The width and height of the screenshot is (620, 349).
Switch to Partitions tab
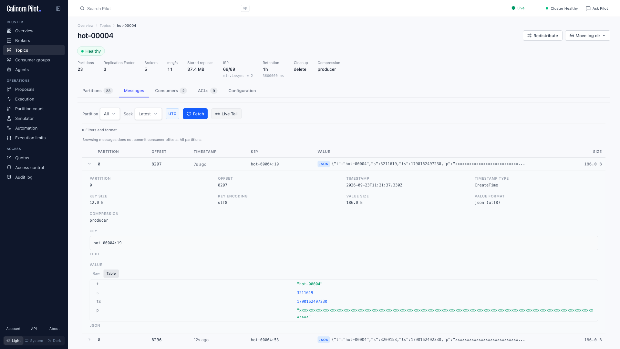coord(97,90)
